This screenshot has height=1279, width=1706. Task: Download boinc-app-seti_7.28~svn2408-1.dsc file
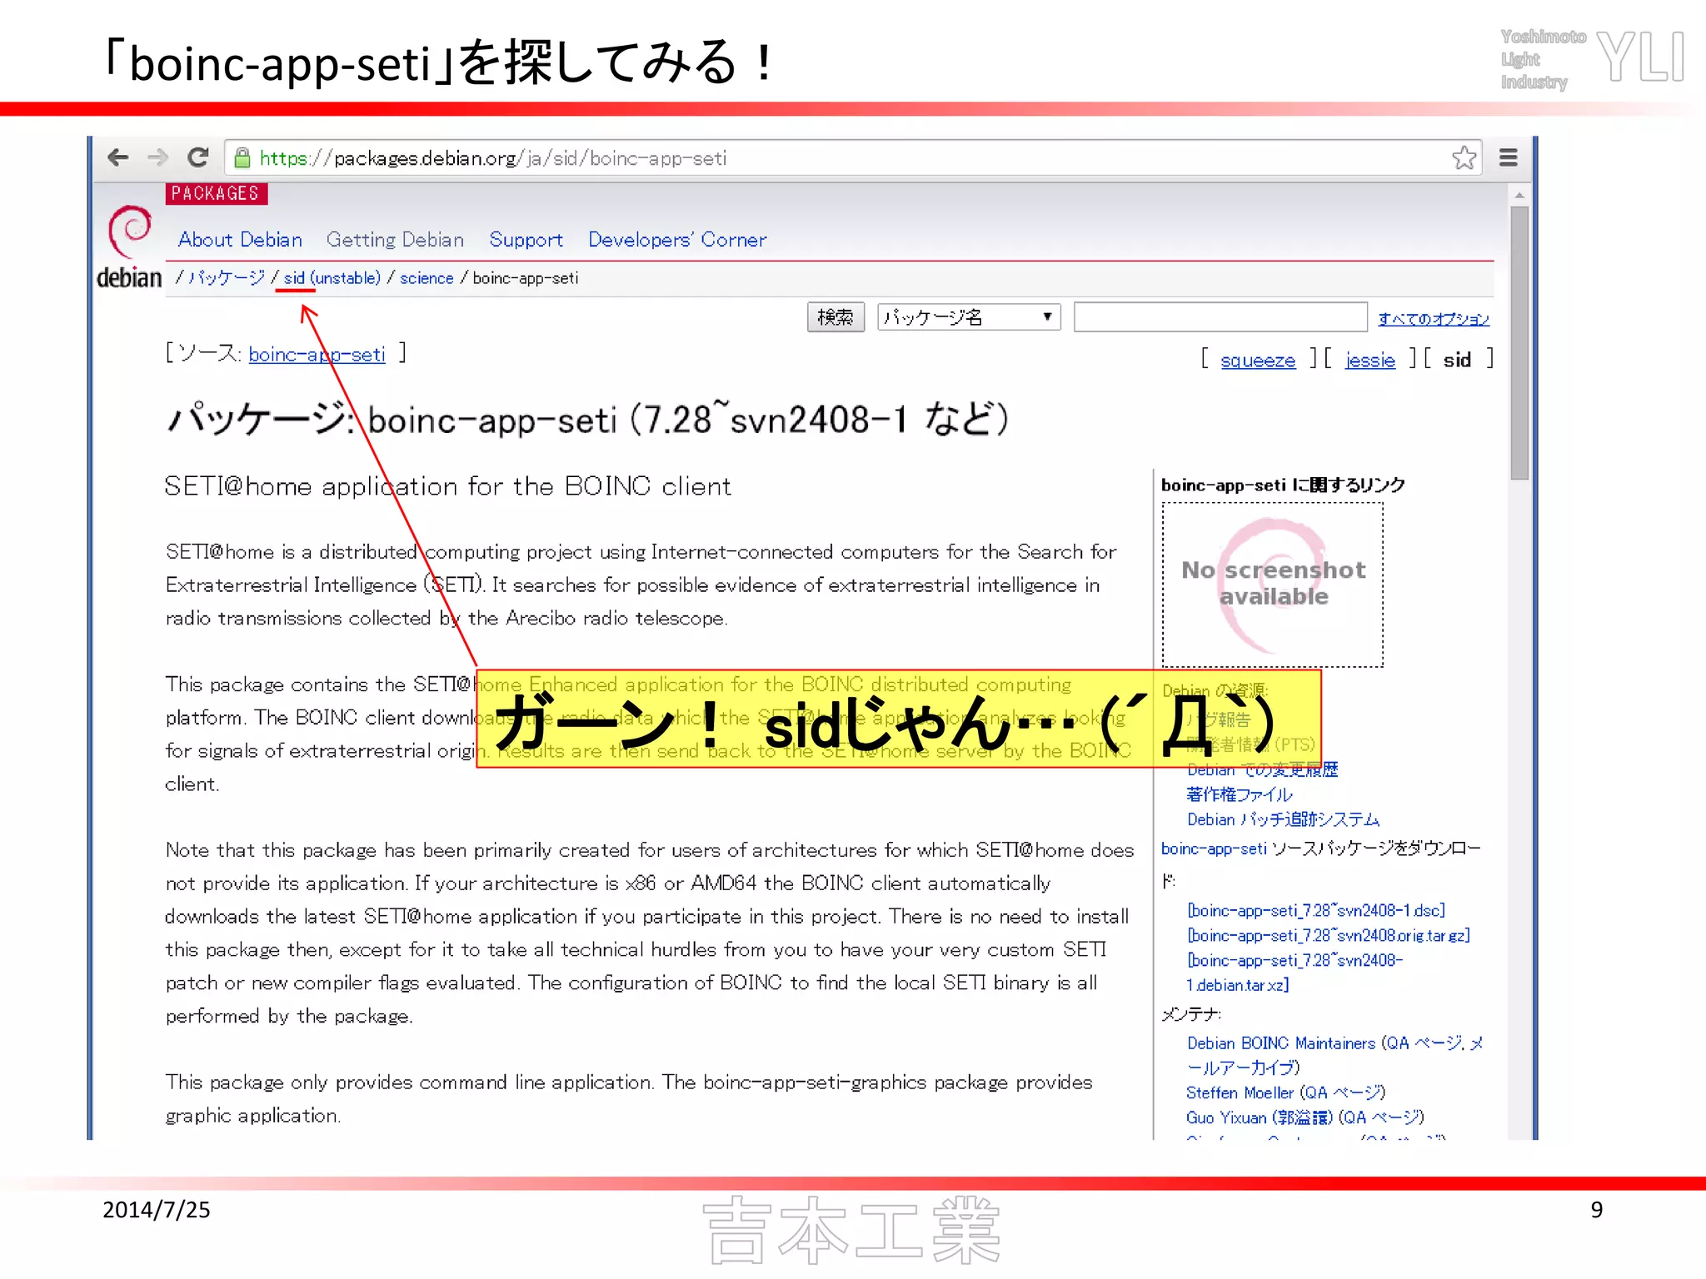(1316, 910)
